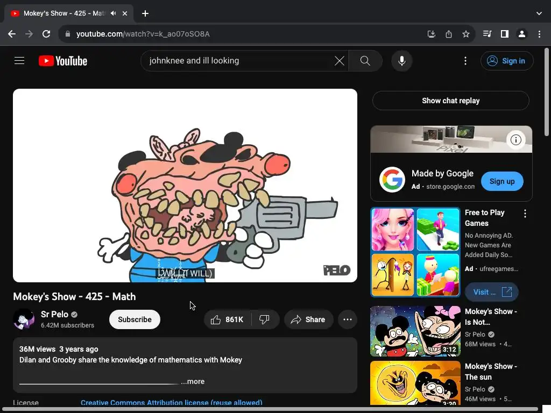This screenshot has height=413, width=551.
Task: Mute the tab audio icon
Action: [x=113, y=13]
